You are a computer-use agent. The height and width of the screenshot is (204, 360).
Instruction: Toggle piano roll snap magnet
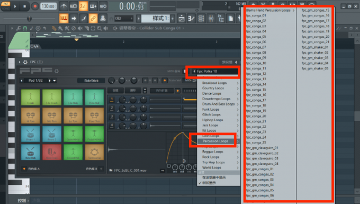25,28
